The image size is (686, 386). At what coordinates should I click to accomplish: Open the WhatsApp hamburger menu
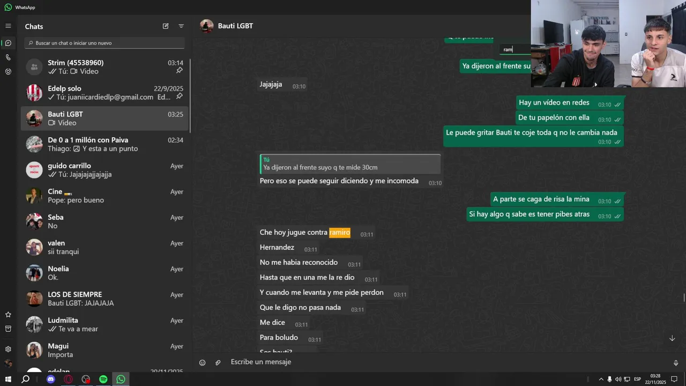[x=8, y=26]
